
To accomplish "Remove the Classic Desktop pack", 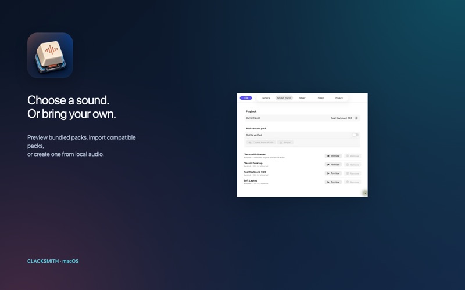I will click(x=353, y=165).
